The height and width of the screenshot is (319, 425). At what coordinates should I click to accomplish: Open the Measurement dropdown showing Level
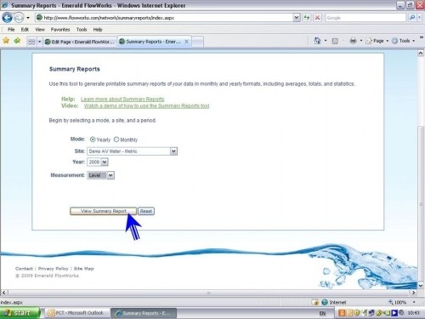point(100,175)
